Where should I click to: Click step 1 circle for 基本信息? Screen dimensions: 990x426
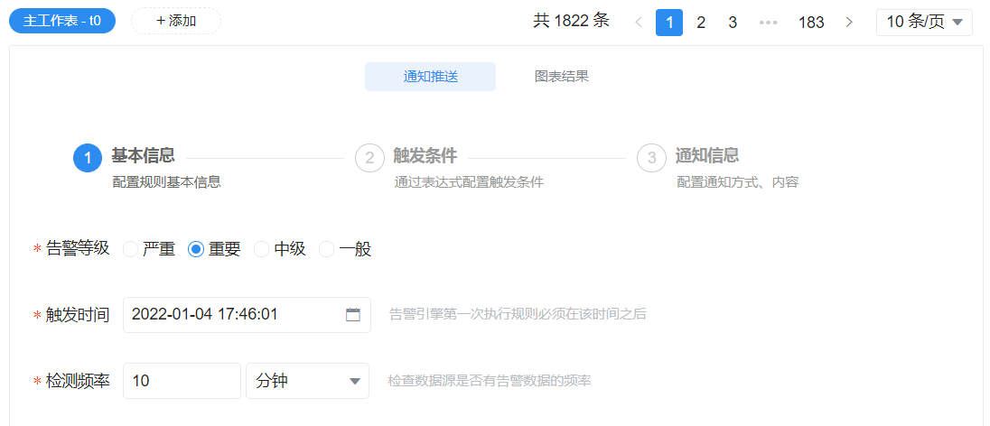[x=88, y=158]
